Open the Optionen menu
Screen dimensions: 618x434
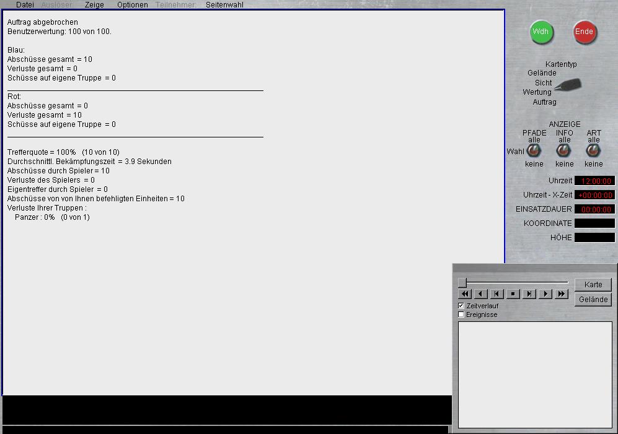coord(133,5)
